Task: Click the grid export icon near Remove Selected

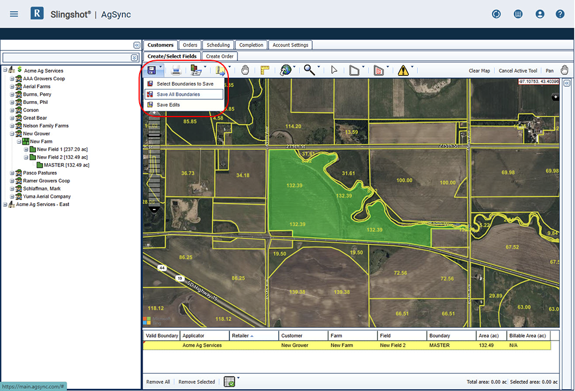Action: pos(229,381)
